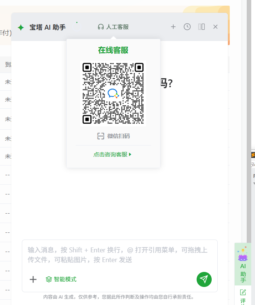Close the 宝塔 AI 助手 panel
Screen dimensions: 255x305
click(215, 27)
